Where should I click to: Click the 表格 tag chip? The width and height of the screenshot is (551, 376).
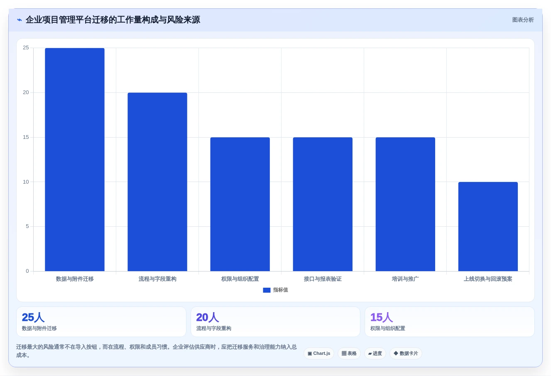(349, 354)
